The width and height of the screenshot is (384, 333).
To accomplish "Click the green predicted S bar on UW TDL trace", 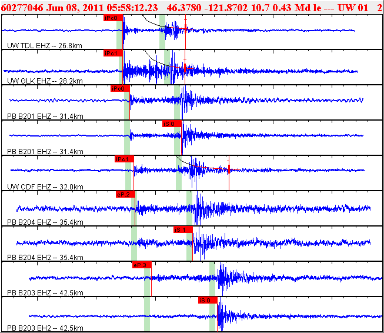I will (x=162, y=32).
